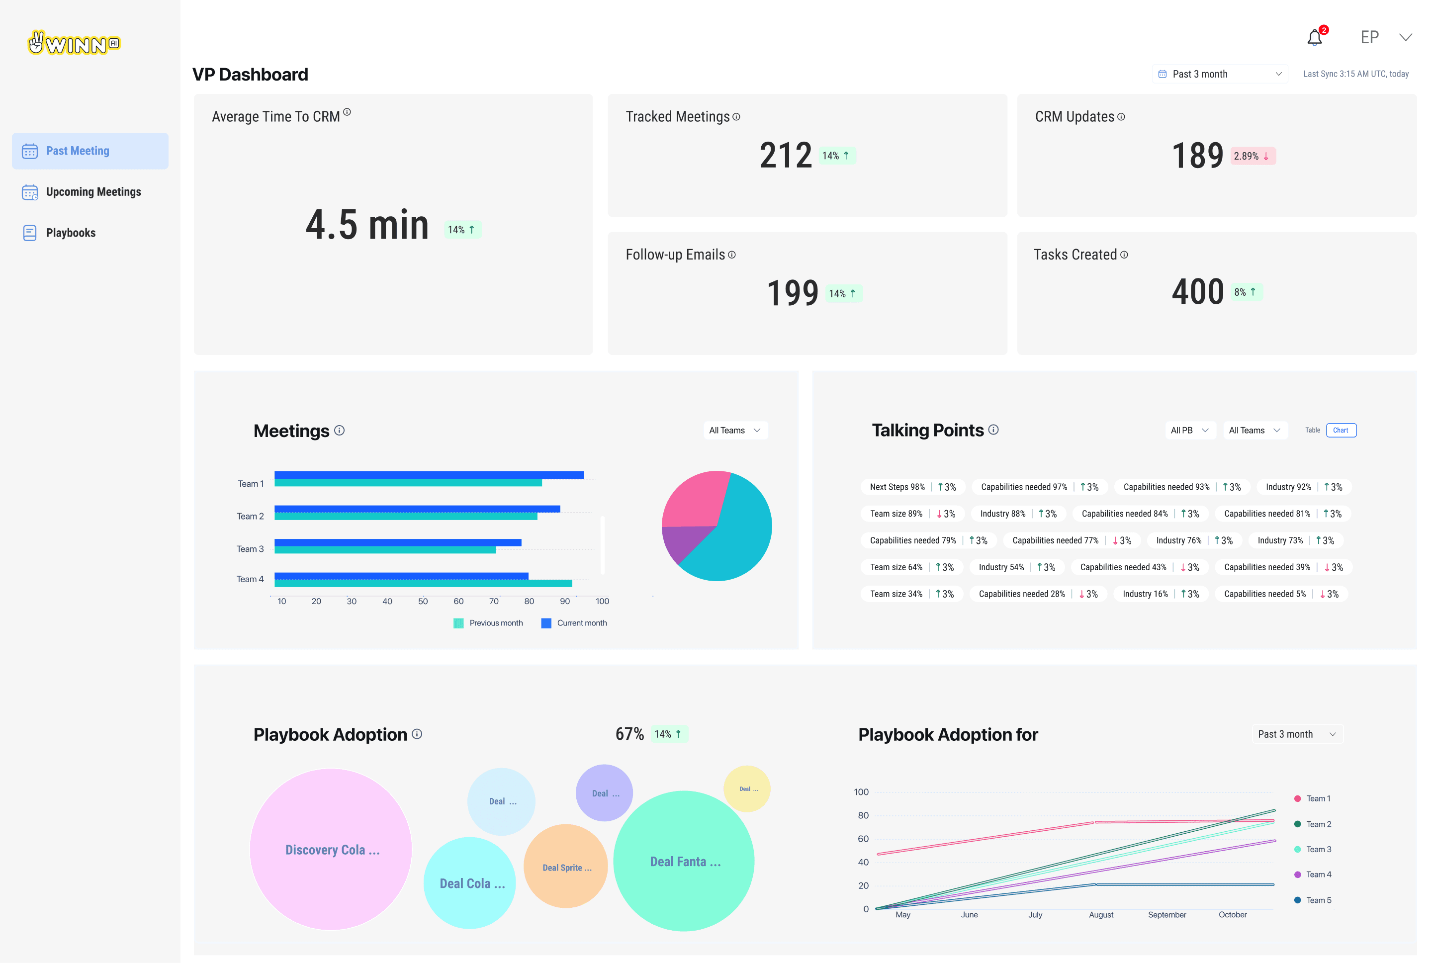Screen dimensions: 1432x963
Task: Click Current month legend color swatch
Action: [x=546, y=623]
